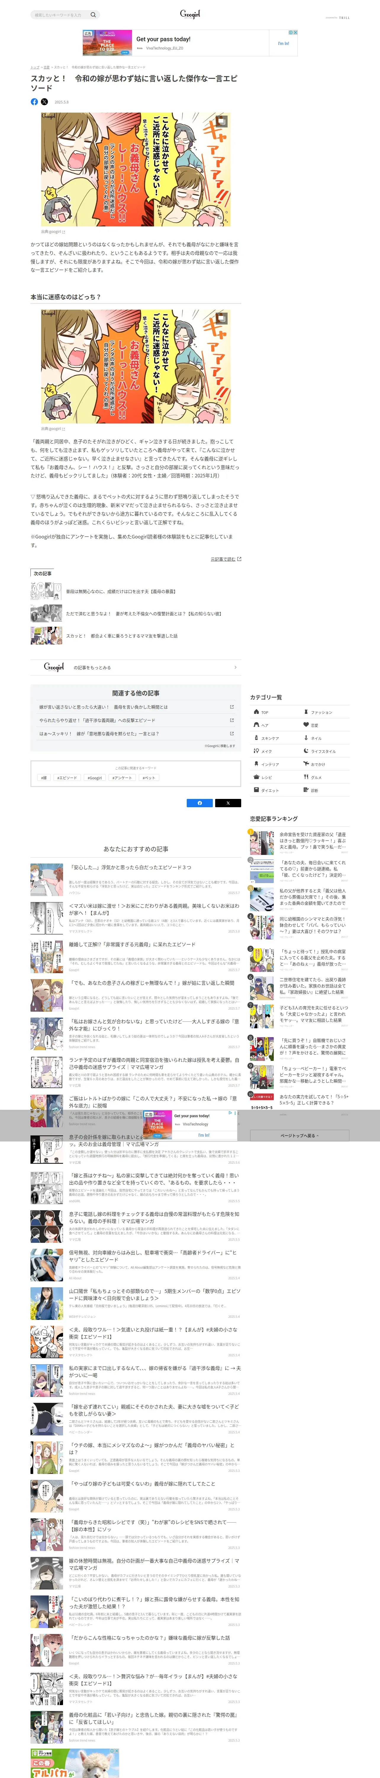Select the #エピソード keyword tag

click(x=67, y=778)
